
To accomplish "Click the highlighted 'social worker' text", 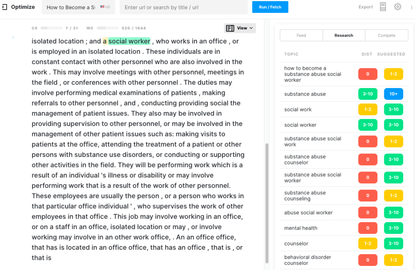I will tap(129, 41).
